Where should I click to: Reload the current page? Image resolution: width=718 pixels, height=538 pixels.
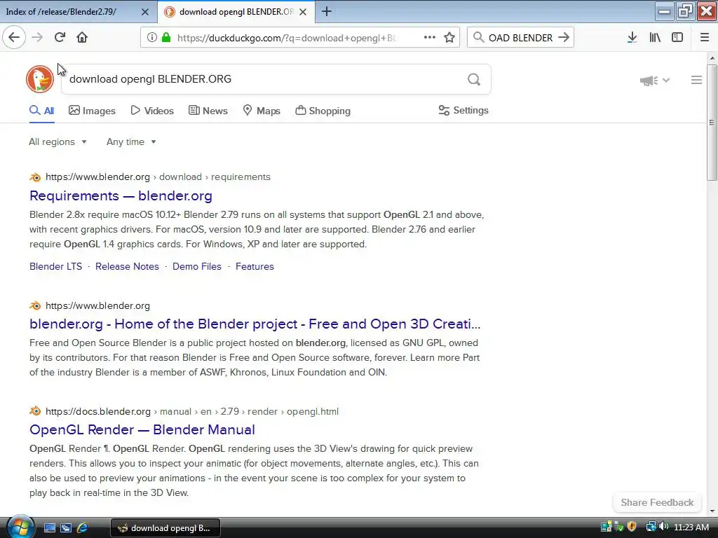60,37
